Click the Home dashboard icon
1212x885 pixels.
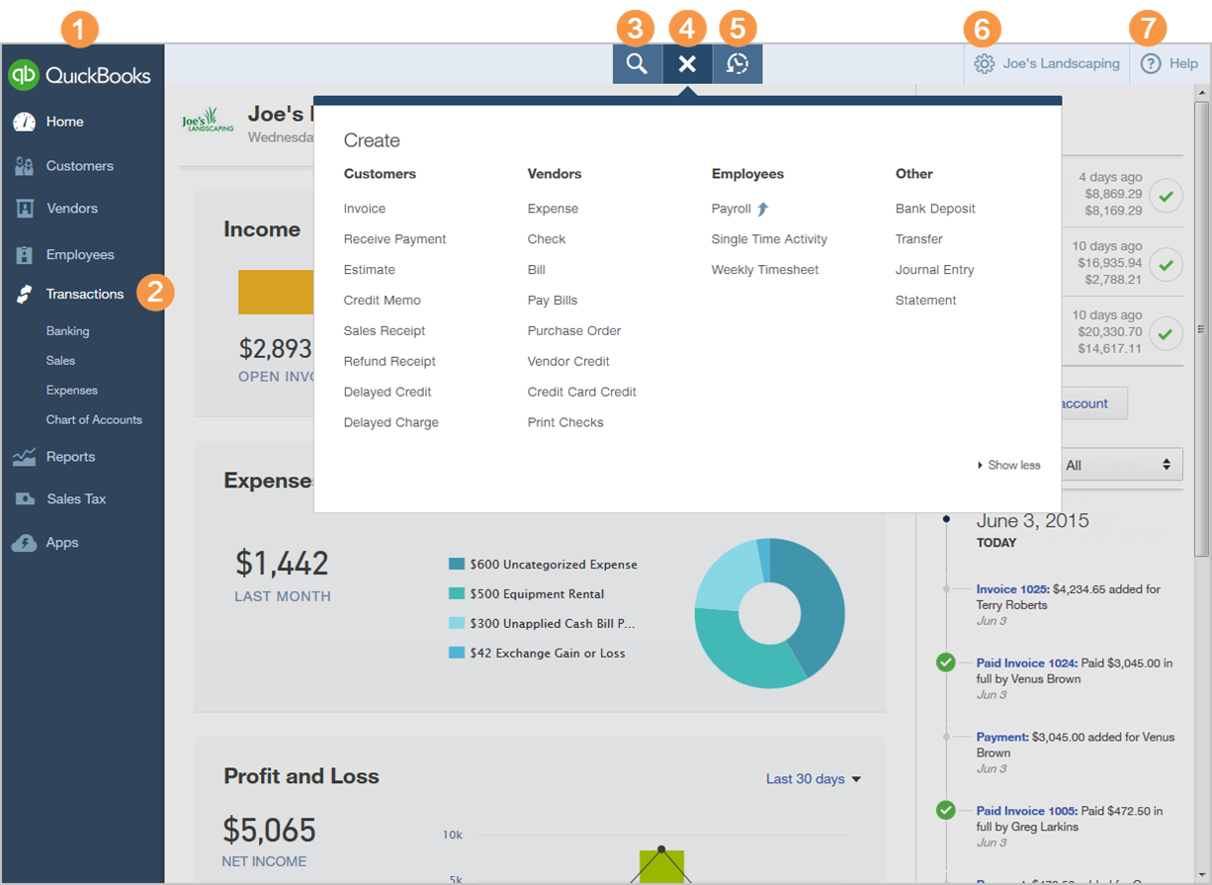click(24, 122)
